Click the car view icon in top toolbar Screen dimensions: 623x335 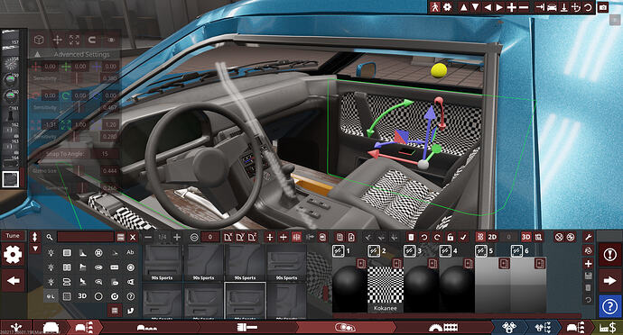552,7
